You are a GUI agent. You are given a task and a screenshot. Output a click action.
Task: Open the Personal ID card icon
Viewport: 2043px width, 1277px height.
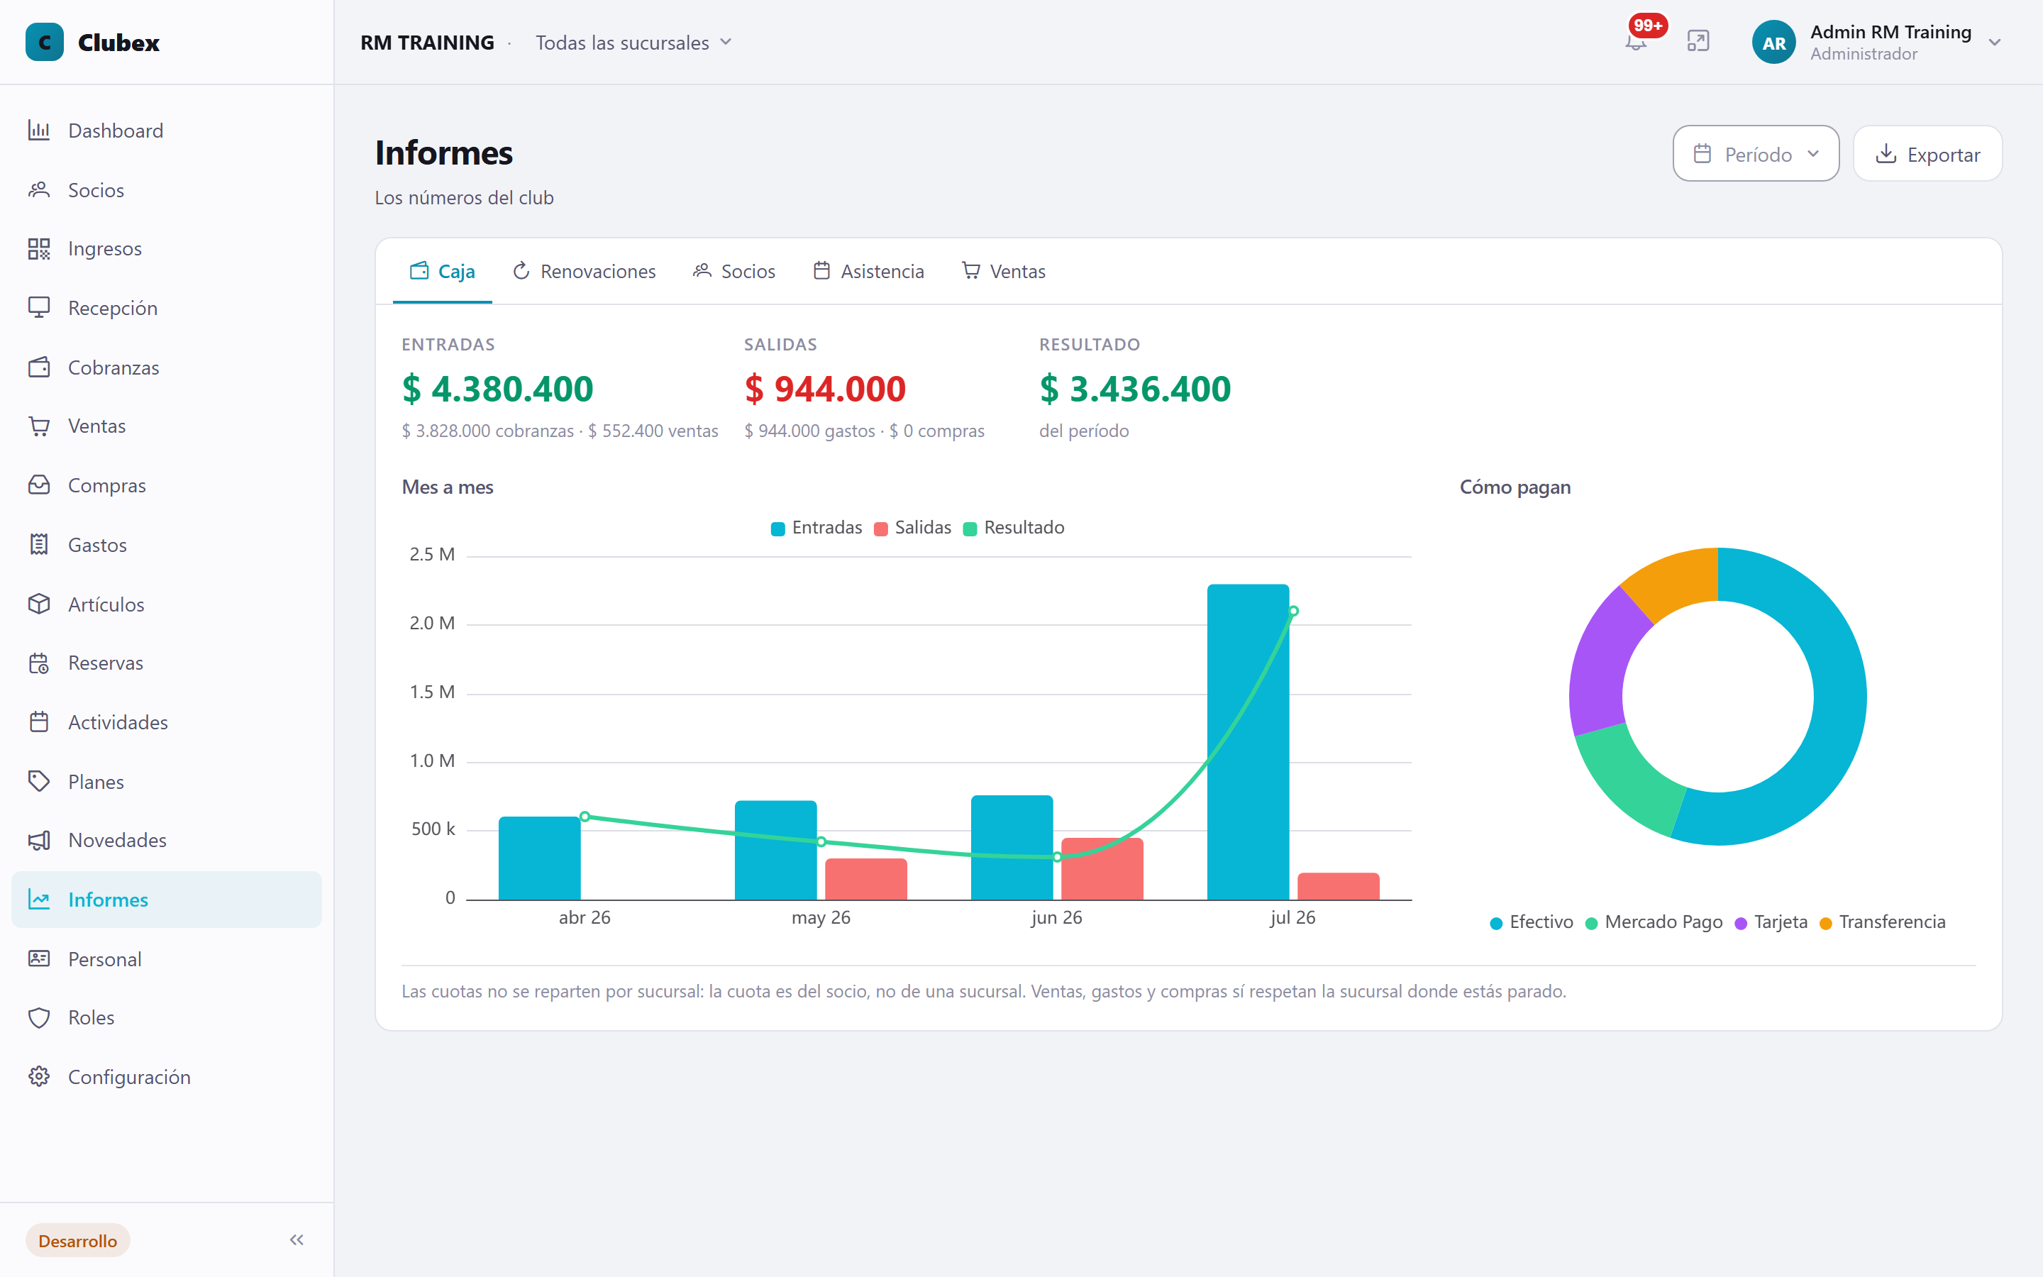[x=39, y=958]
